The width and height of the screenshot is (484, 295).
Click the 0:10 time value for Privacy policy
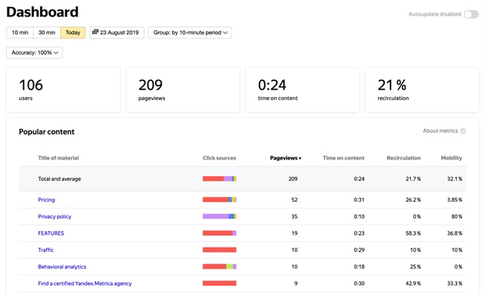point(359,217)
